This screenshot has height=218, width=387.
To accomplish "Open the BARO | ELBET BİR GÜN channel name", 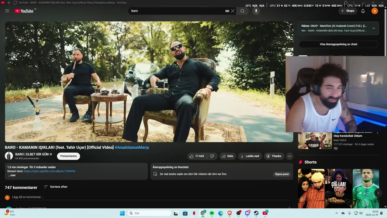I will coord(32,154).
